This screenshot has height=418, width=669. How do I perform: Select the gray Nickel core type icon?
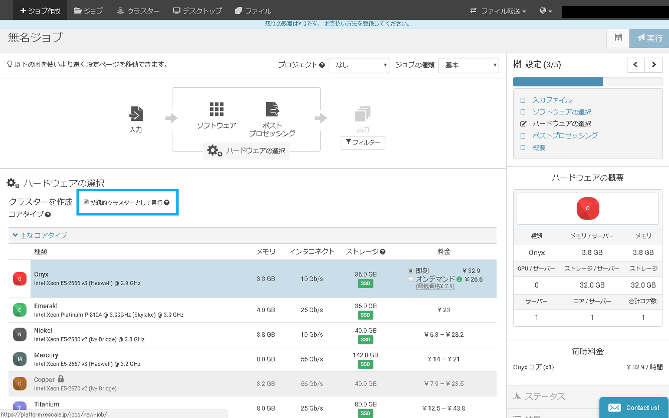click(20, 334)
